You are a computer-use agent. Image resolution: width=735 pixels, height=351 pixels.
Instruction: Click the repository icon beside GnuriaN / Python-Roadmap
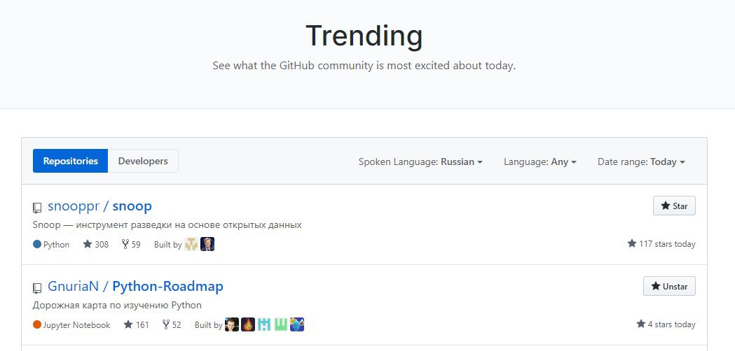click(37, 288)
